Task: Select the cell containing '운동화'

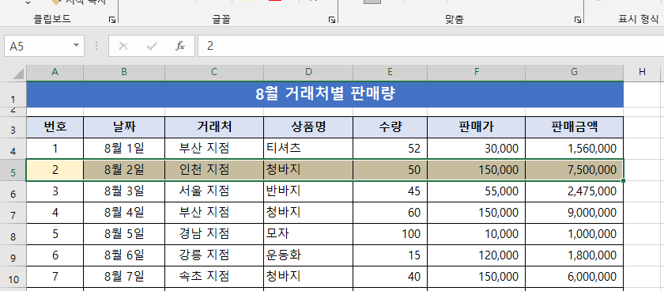Action: pyautogui.click(x=308, y=256)
